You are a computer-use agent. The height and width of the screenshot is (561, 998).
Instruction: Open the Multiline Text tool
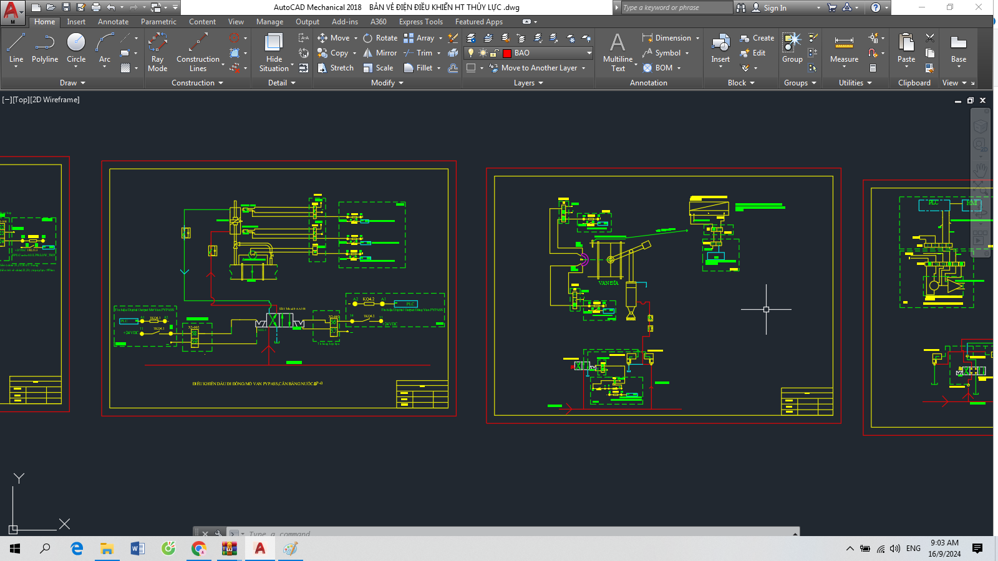tap(618, 52)
